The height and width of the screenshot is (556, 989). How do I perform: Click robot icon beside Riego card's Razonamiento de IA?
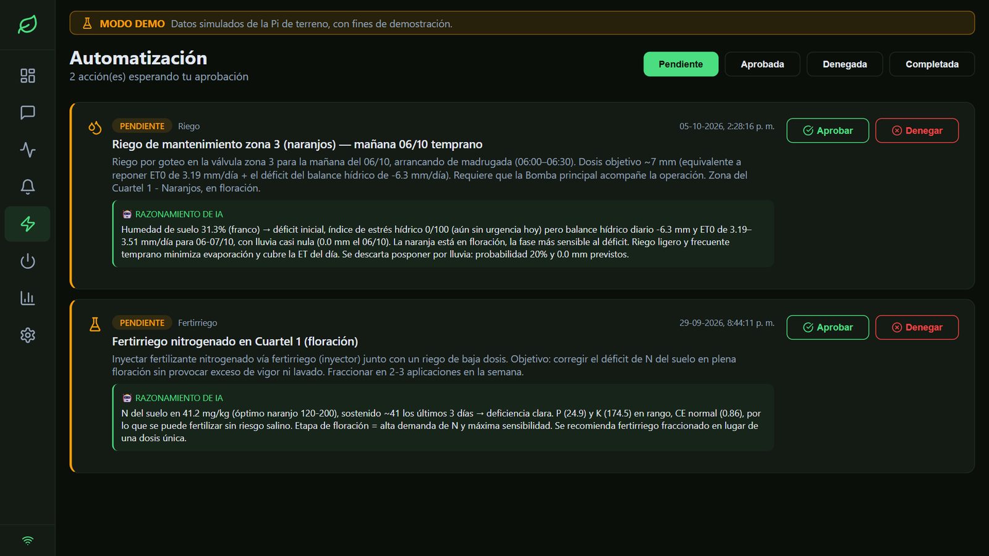(x=127, y=214)
